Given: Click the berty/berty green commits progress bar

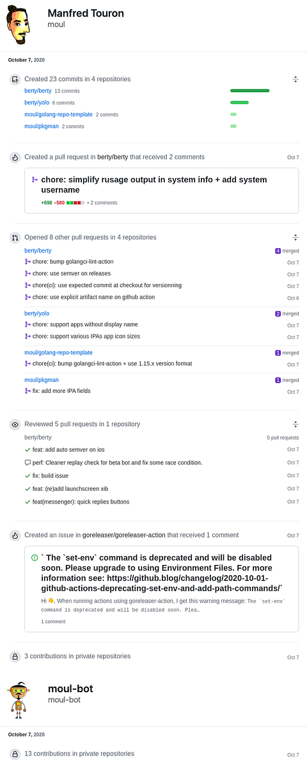Looking at the screenshot, I should click(x=249, y=91).
